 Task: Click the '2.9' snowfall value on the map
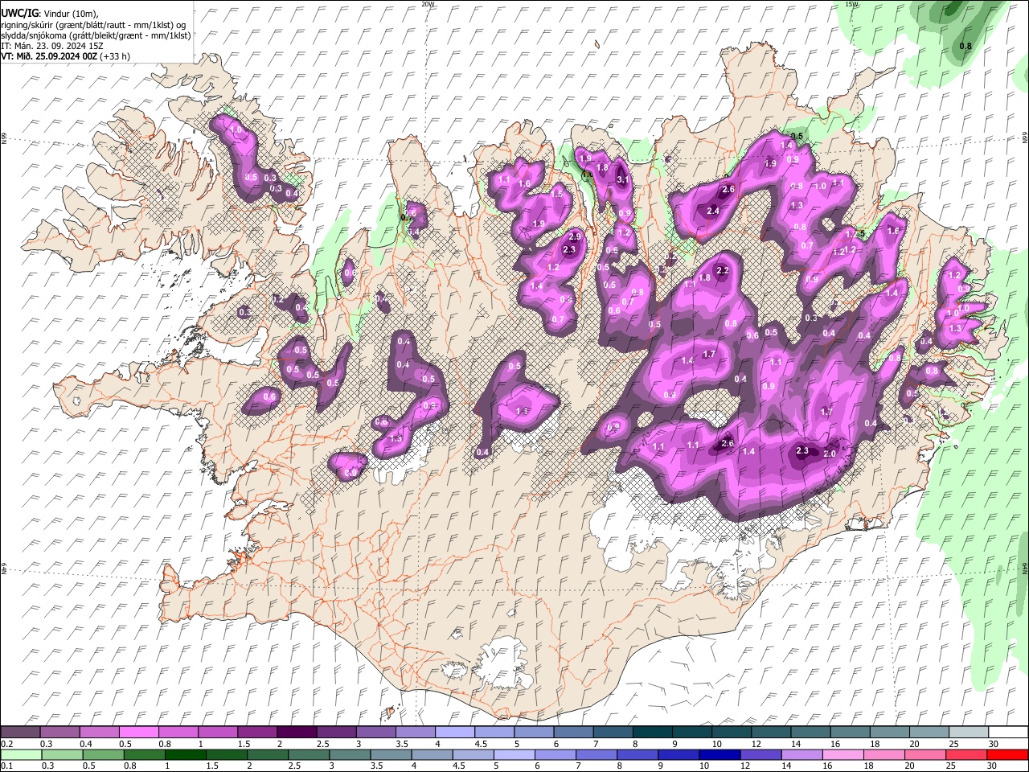[x=574, y=236]
